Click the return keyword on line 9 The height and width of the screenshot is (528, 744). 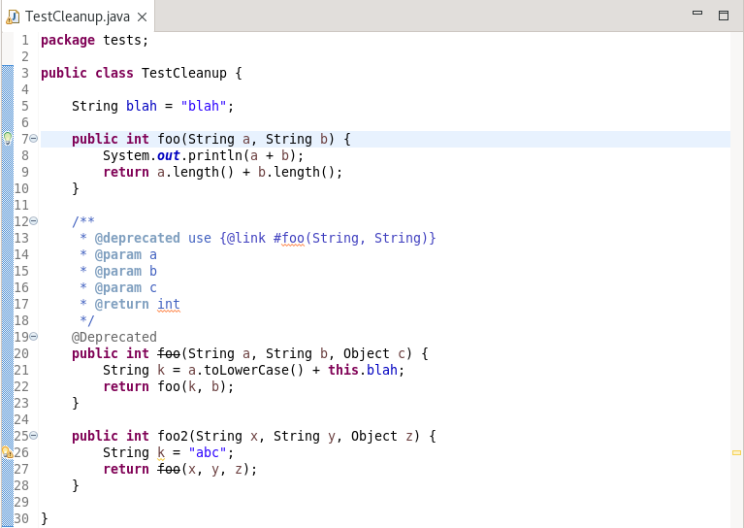126,172
